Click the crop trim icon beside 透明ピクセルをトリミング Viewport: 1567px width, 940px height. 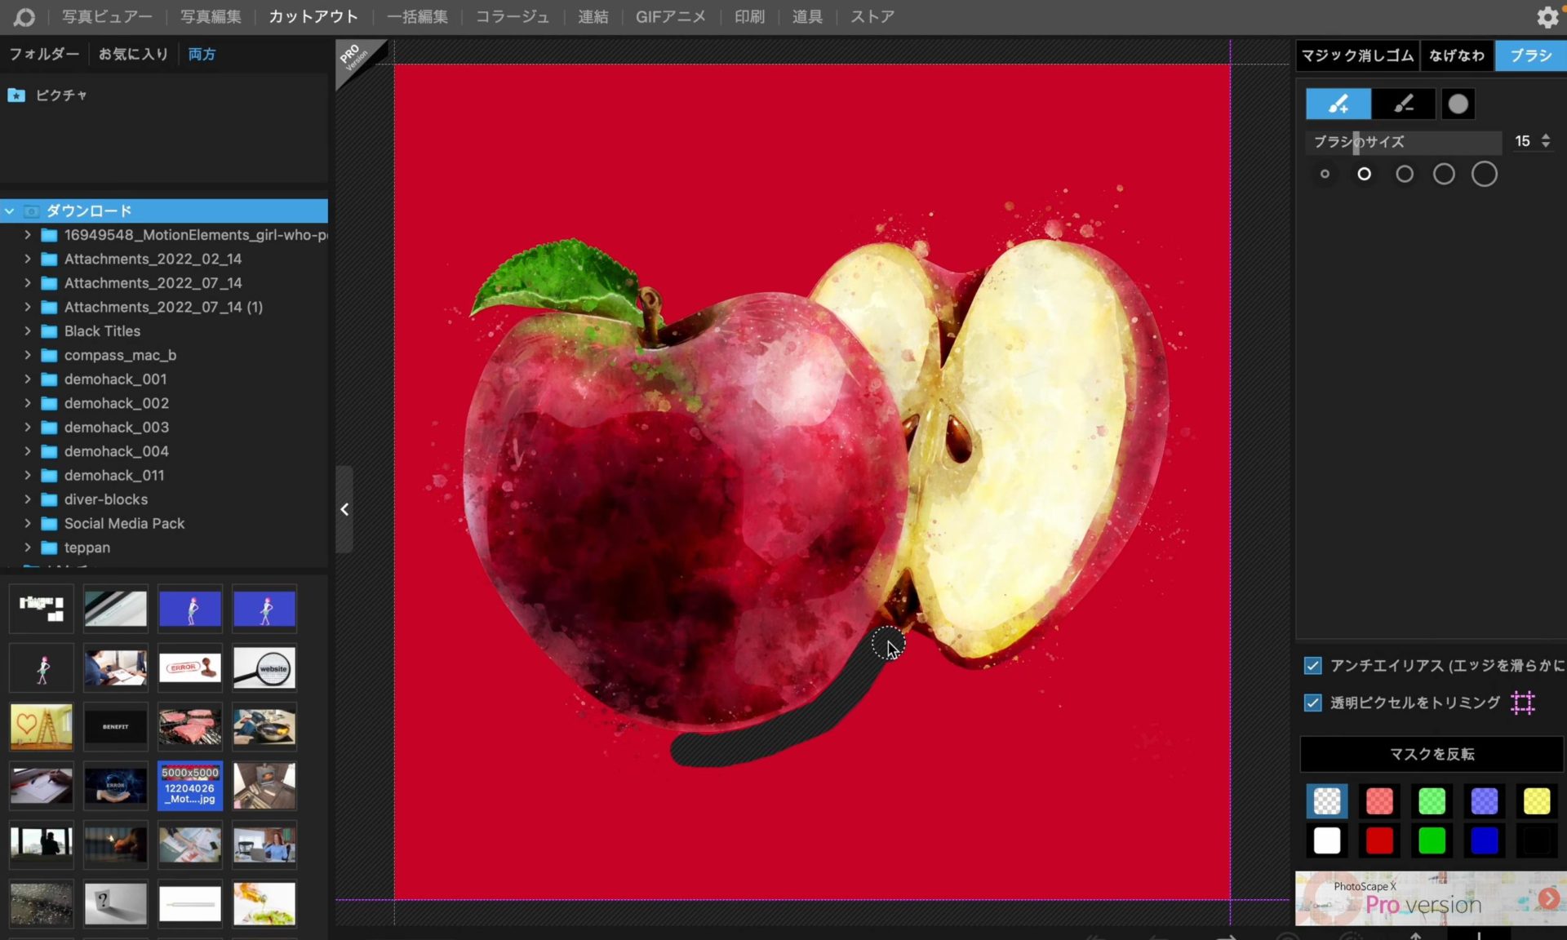pyautogui.click(x=1522, y=703)
